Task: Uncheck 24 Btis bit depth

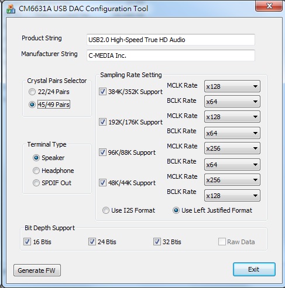Action: click(92, 242)
